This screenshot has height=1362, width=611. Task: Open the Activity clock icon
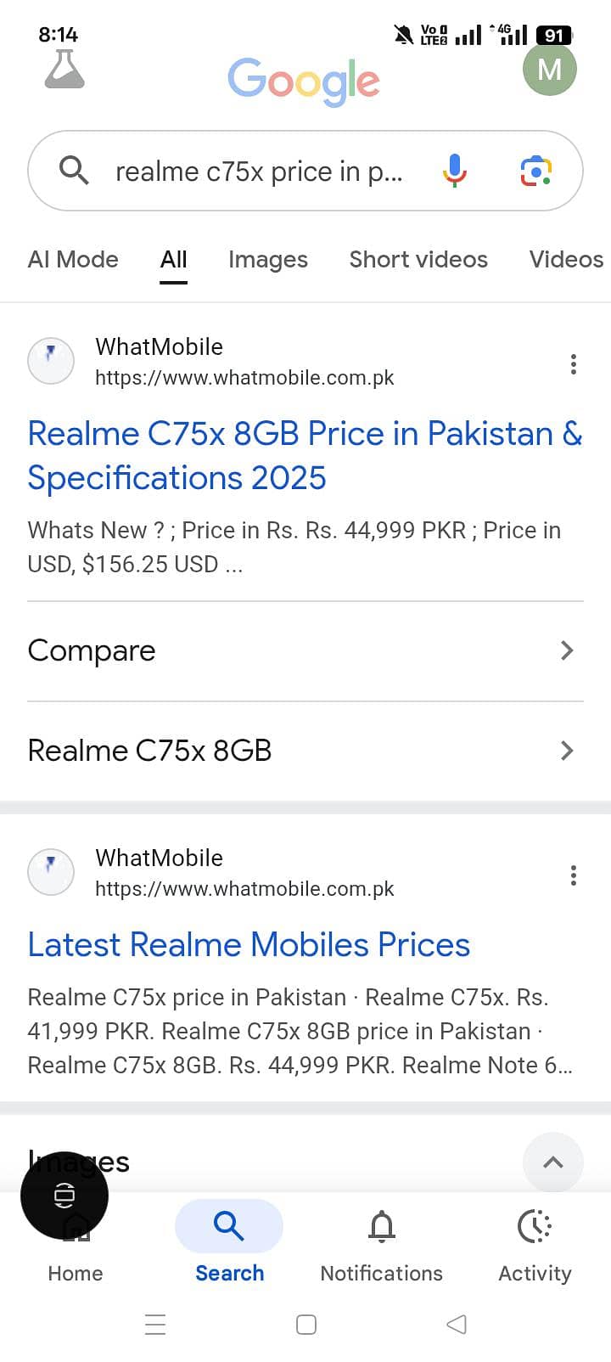point(534,1225)
